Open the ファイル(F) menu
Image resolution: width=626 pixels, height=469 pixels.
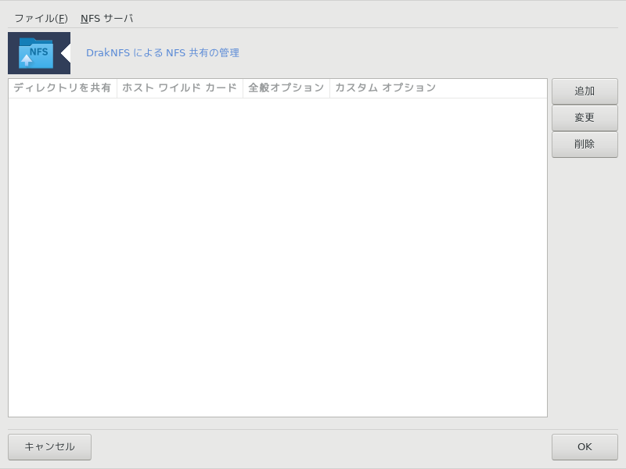click(41, 18)
